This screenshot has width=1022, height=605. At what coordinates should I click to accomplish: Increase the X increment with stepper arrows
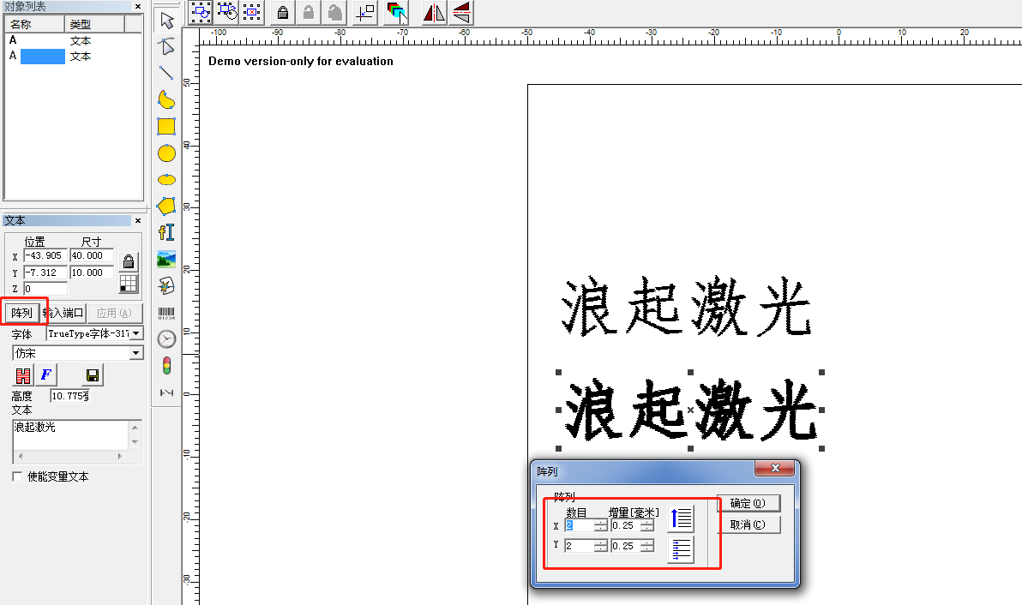coord(649,522)
